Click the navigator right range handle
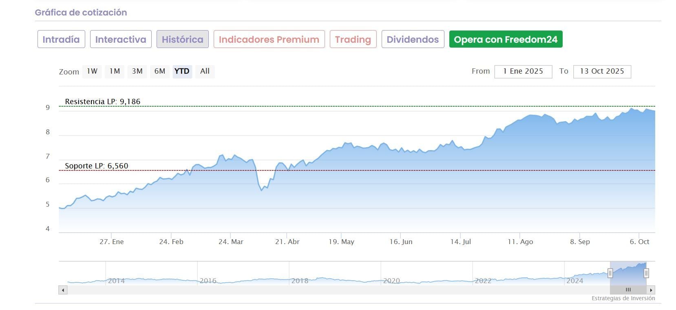The image size is (676, 310). click(646, 273)
